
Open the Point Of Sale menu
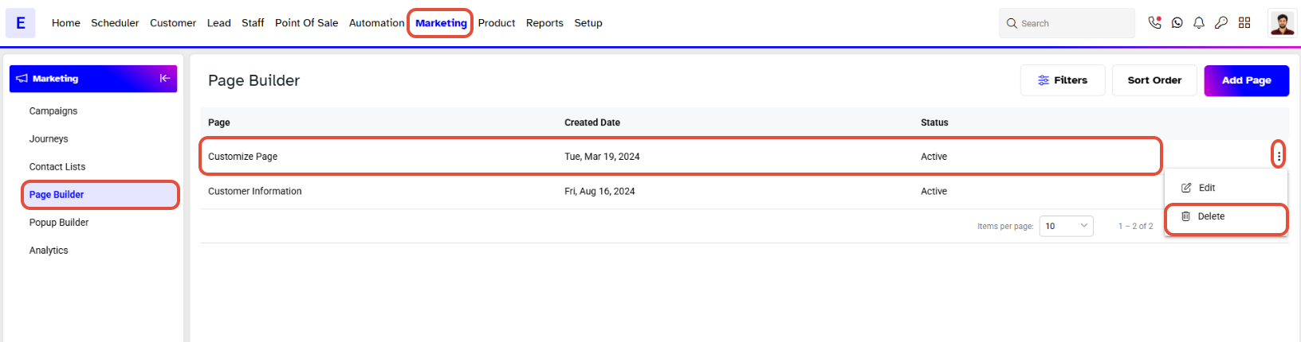(x=306, y=23)
